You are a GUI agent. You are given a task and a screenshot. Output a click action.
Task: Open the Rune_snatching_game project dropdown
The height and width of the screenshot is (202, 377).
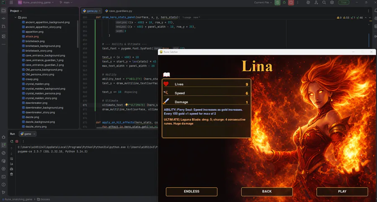(36, 3)
